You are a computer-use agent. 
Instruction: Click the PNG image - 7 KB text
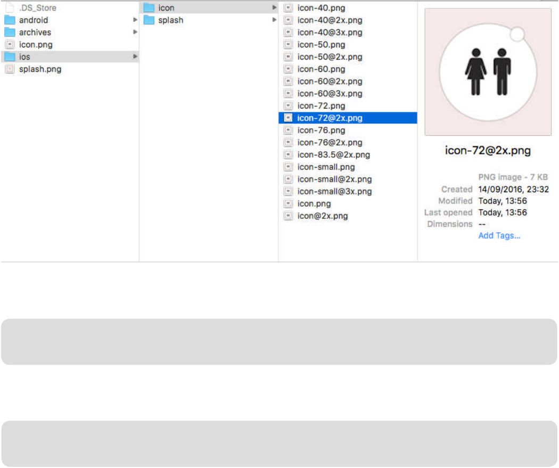pyautogui.click(x=513, y=177)
